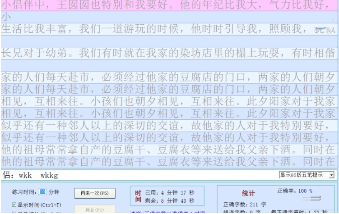The width and height of the screenshot is (339, 214).
Task: Click the 统计 panel heading
Action: 248,193
